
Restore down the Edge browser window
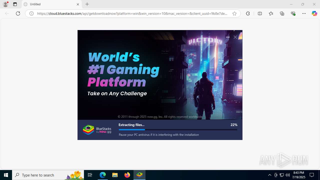click(x=303, y=4)
